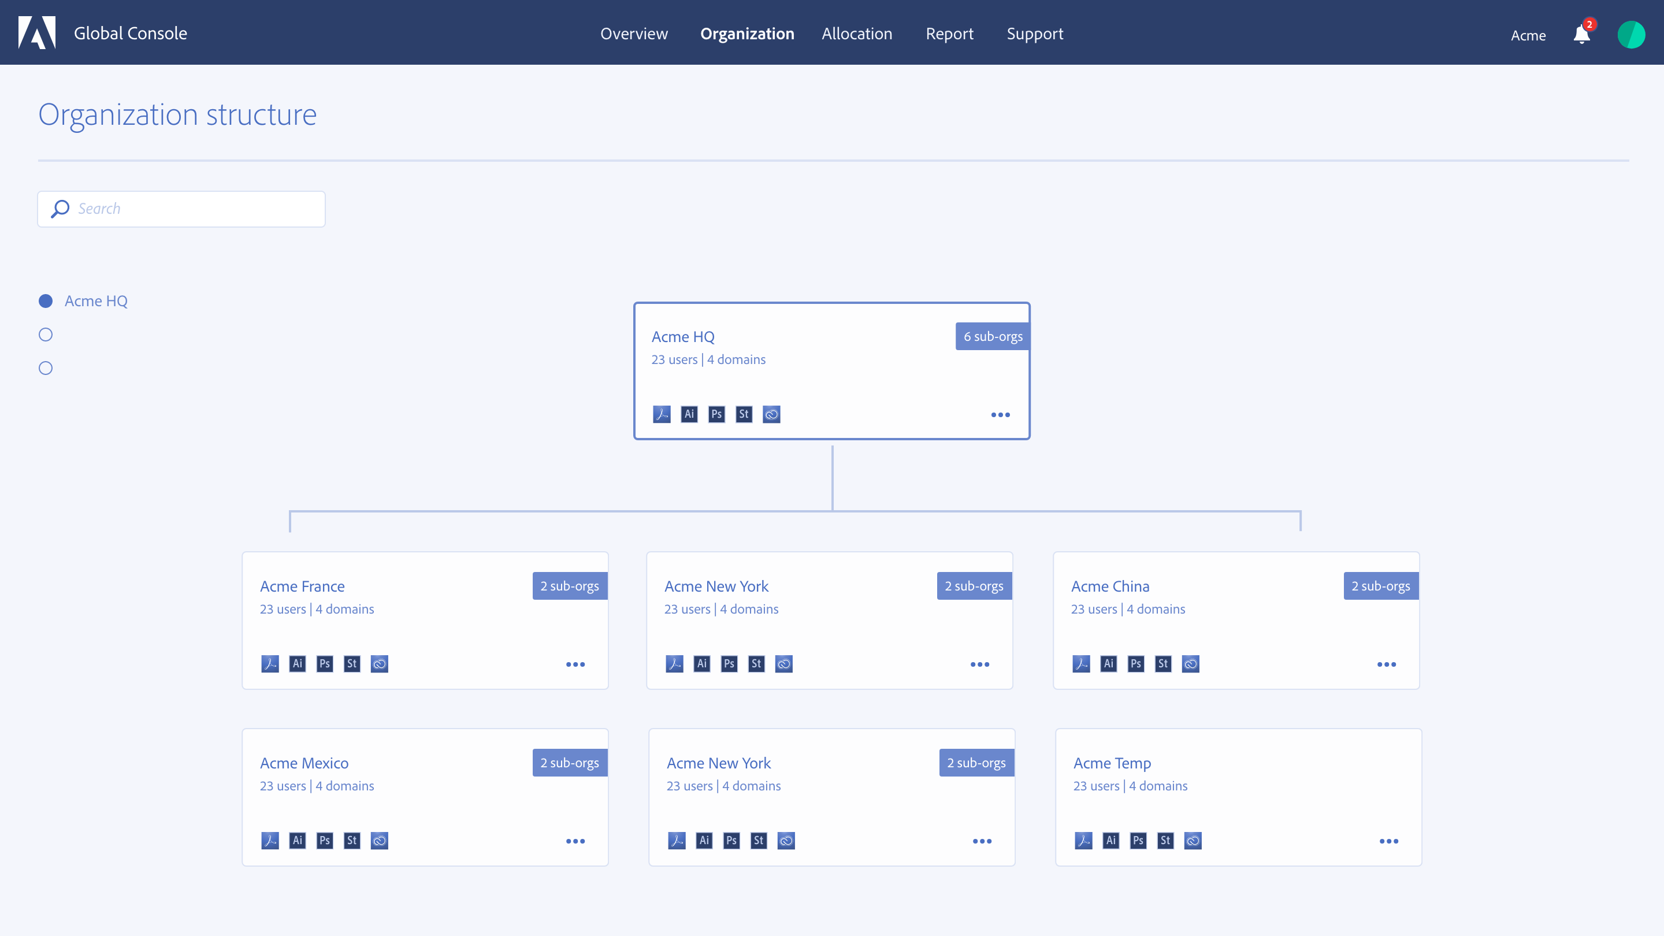Open the notifications bell
The width and height of the screenshot is (1664, 936).
1581,34
